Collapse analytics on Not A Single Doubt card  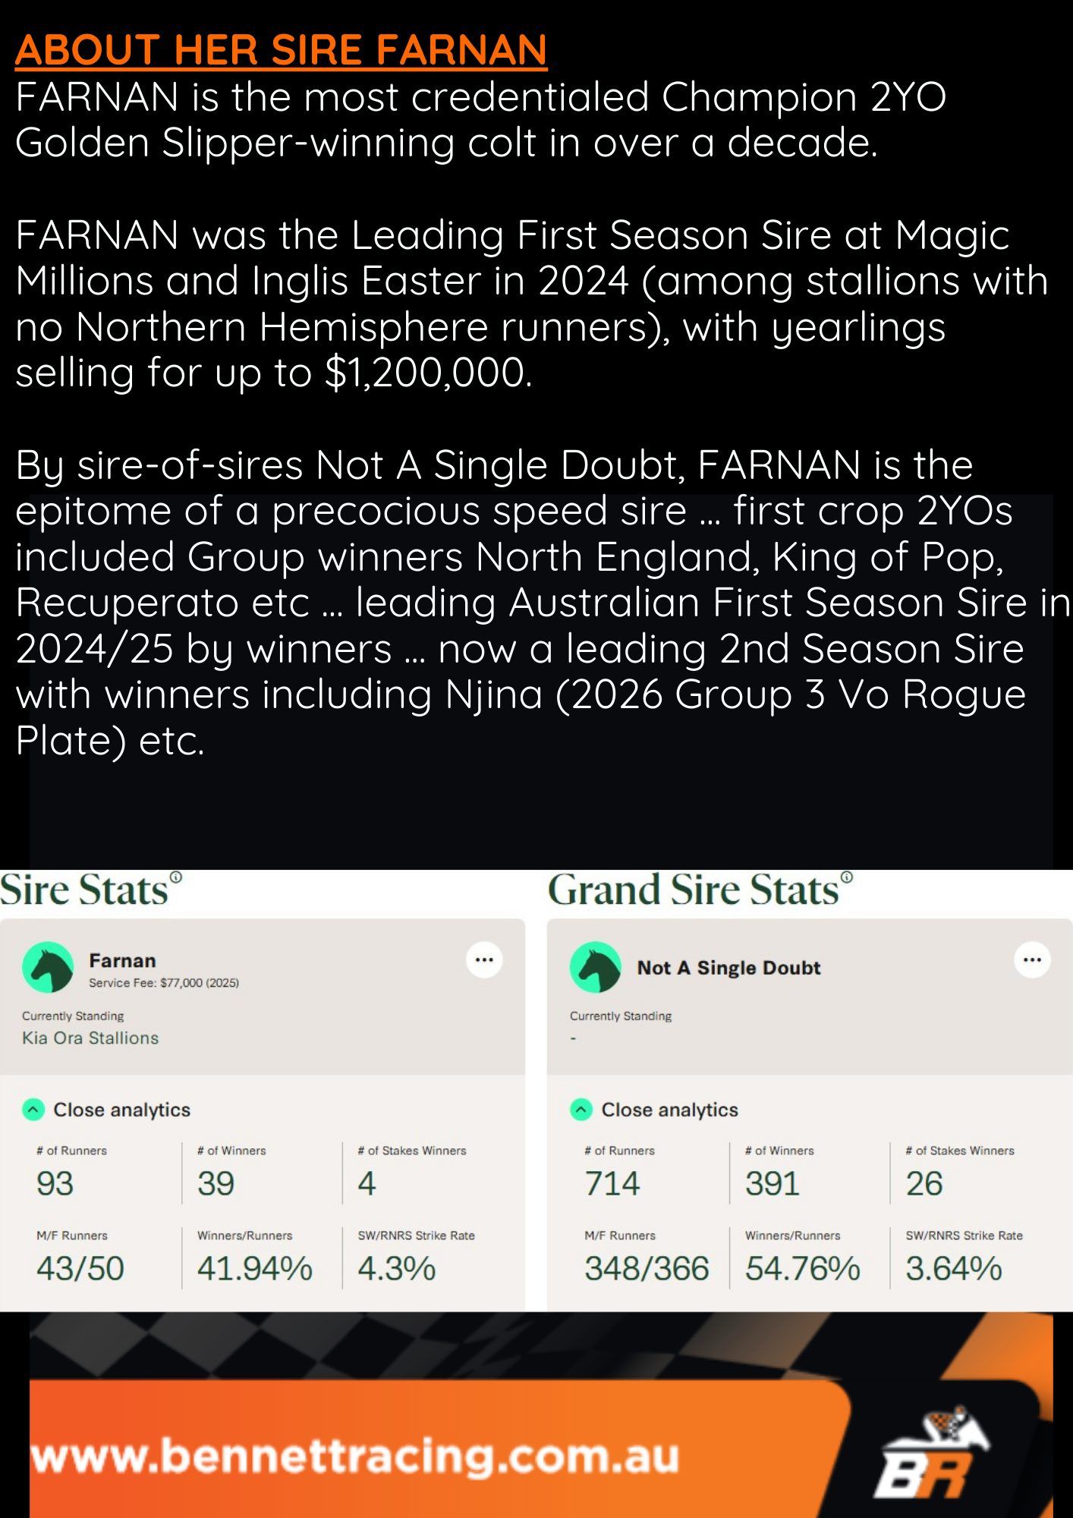click(581, 1110)
